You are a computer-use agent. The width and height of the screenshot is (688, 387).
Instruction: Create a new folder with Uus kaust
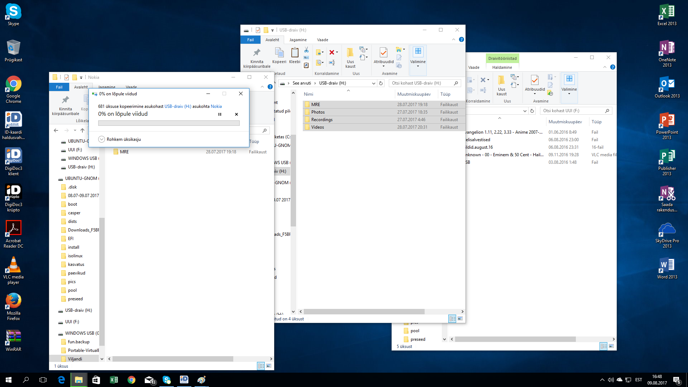pos(350,57)
